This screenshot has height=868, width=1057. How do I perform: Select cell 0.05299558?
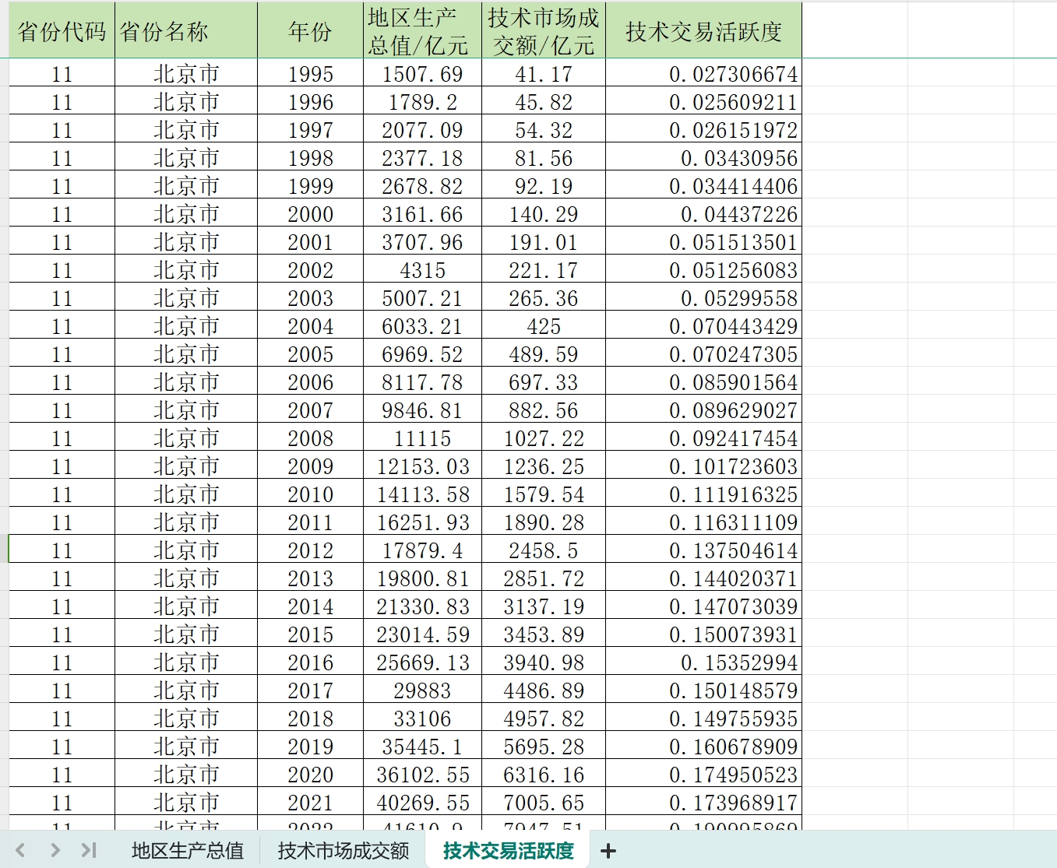pyautogui.click(x=703, y=298)
